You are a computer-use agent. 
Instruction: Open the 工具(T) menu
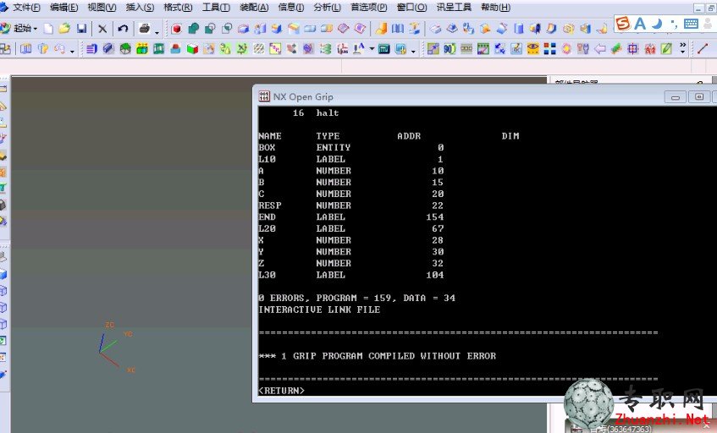coord(216,8)
